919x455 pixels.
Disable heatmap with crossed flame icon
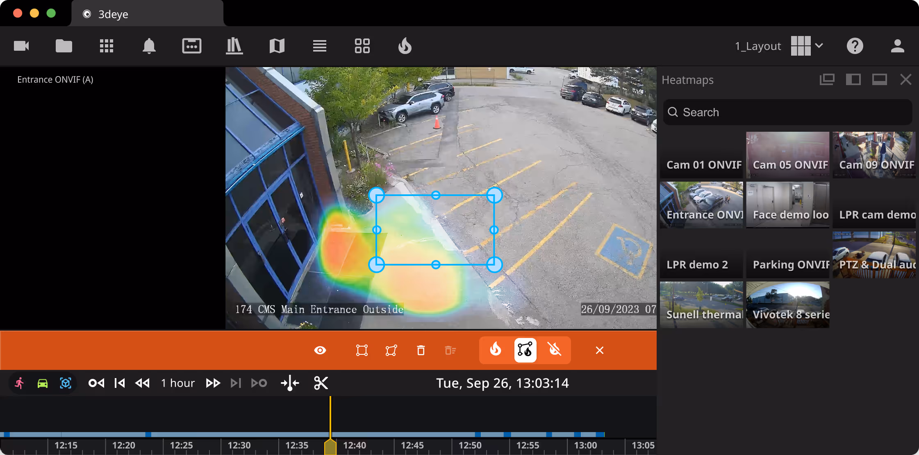tap(554, 350)
